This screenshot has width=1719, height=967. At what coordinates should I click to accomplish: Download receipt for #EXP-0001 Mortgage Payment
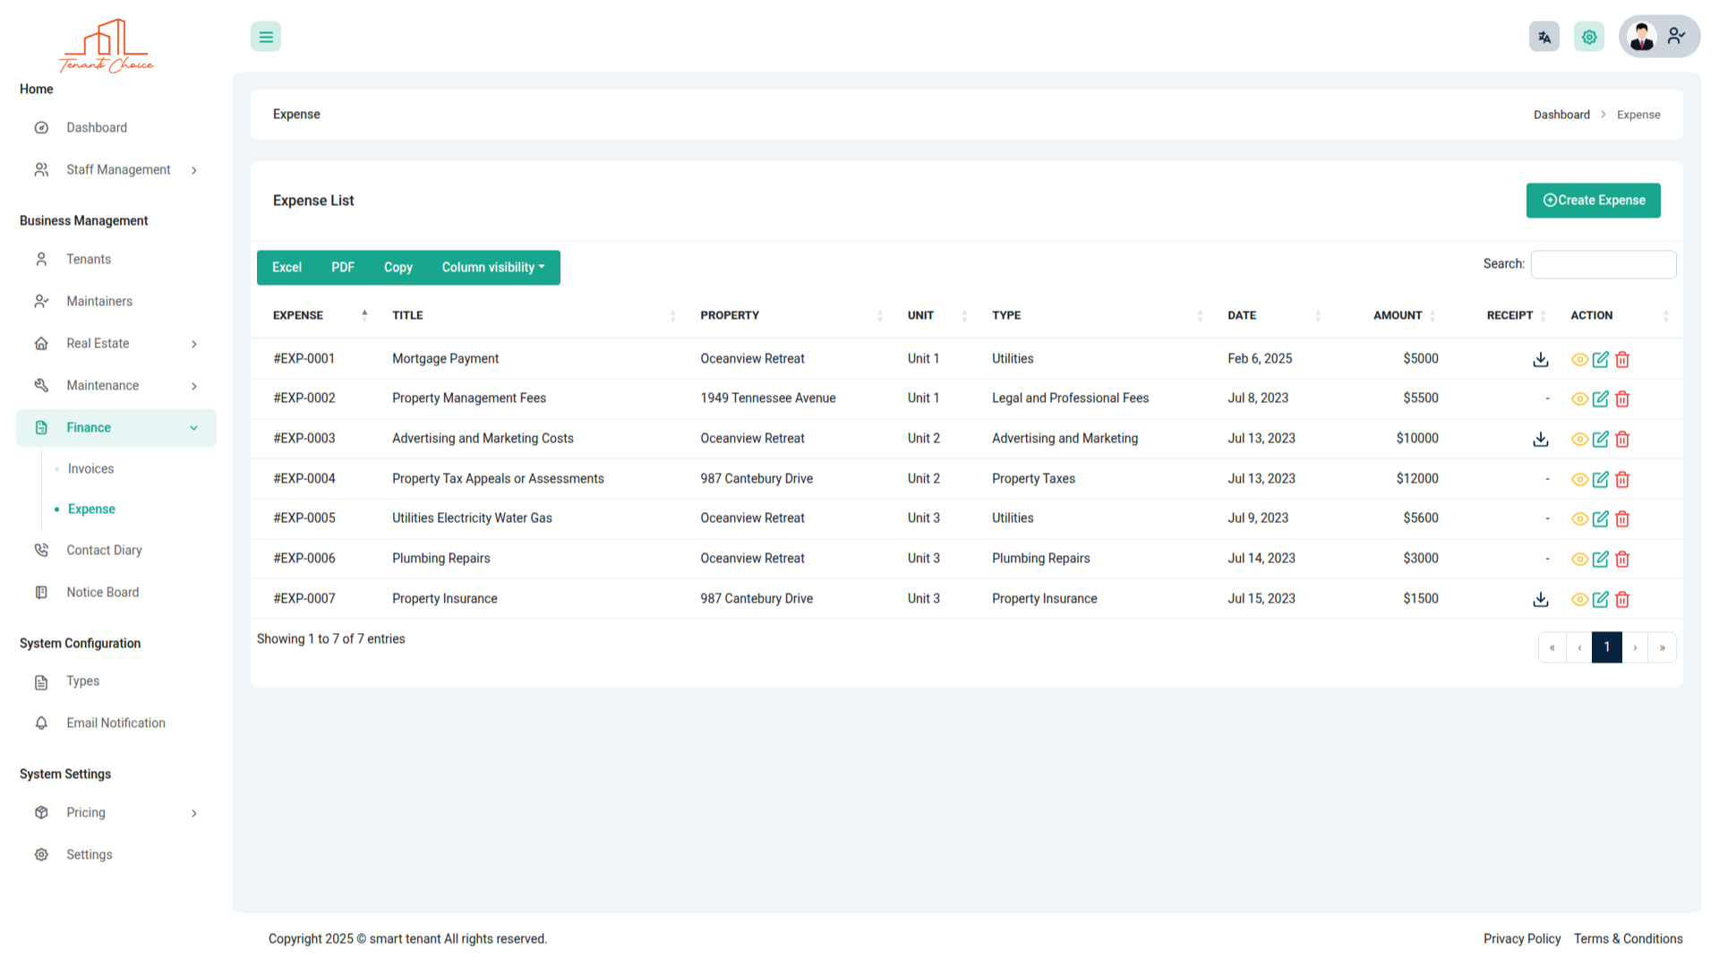(1540, 359)
